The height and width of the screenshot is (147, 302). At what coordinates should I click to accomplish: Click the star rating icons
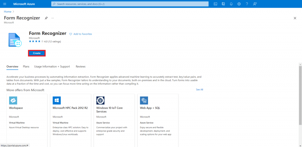[36, 41]
